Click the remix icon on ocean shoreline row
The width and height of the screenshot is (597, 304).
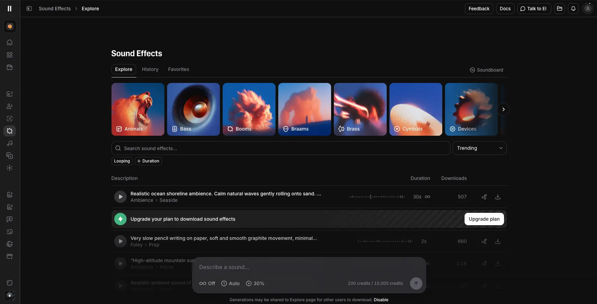pos(484,197)
